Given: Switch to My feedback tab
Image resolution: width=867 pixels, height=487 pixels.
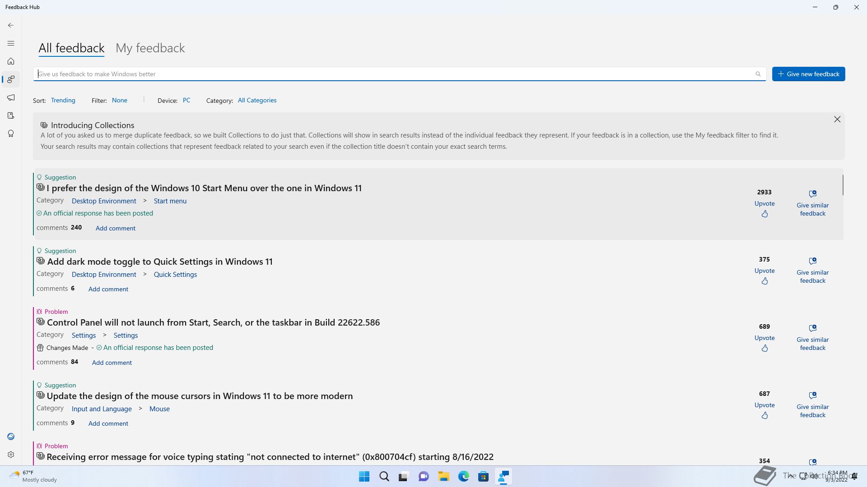Looking at the screenshot, I should point(150,48).
